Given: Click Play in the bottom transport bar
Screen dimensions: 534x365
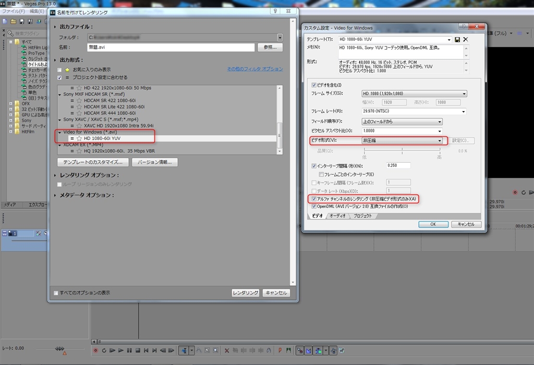Looking at the screenshot, I should pos(121,350).
